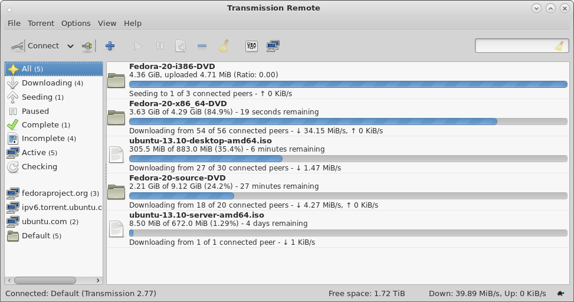Clear the search box with broom icon
Image resolution: width=574 pixels, height=302 pixels.
coord(559,46)
